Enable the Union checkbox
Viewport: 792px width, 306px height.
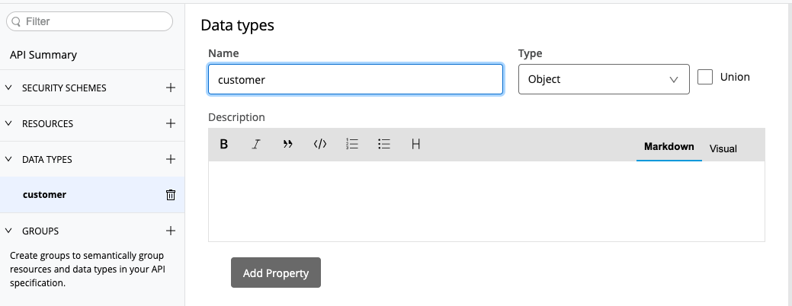[705, 78]
